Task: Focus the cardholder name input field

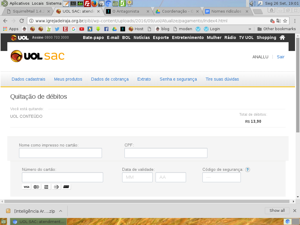Action: click(60, 153)
